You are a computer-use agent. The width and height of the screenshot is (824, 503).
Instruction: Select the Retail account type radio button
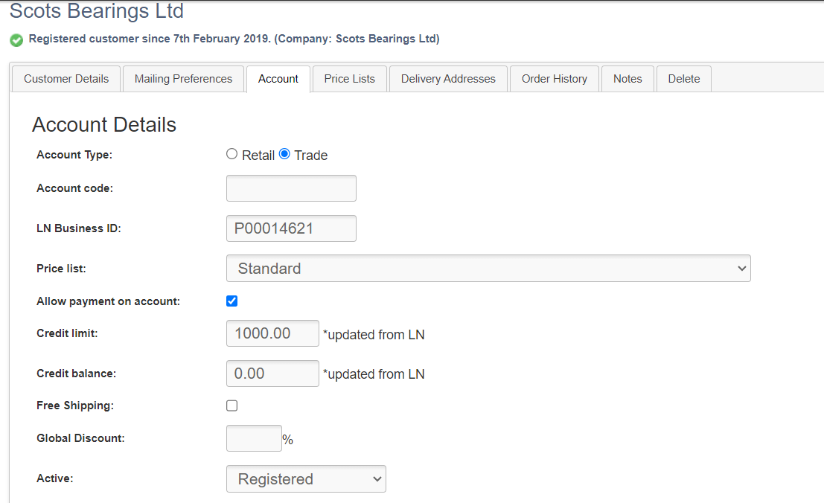pyautogui.click(x=231, y=154)
